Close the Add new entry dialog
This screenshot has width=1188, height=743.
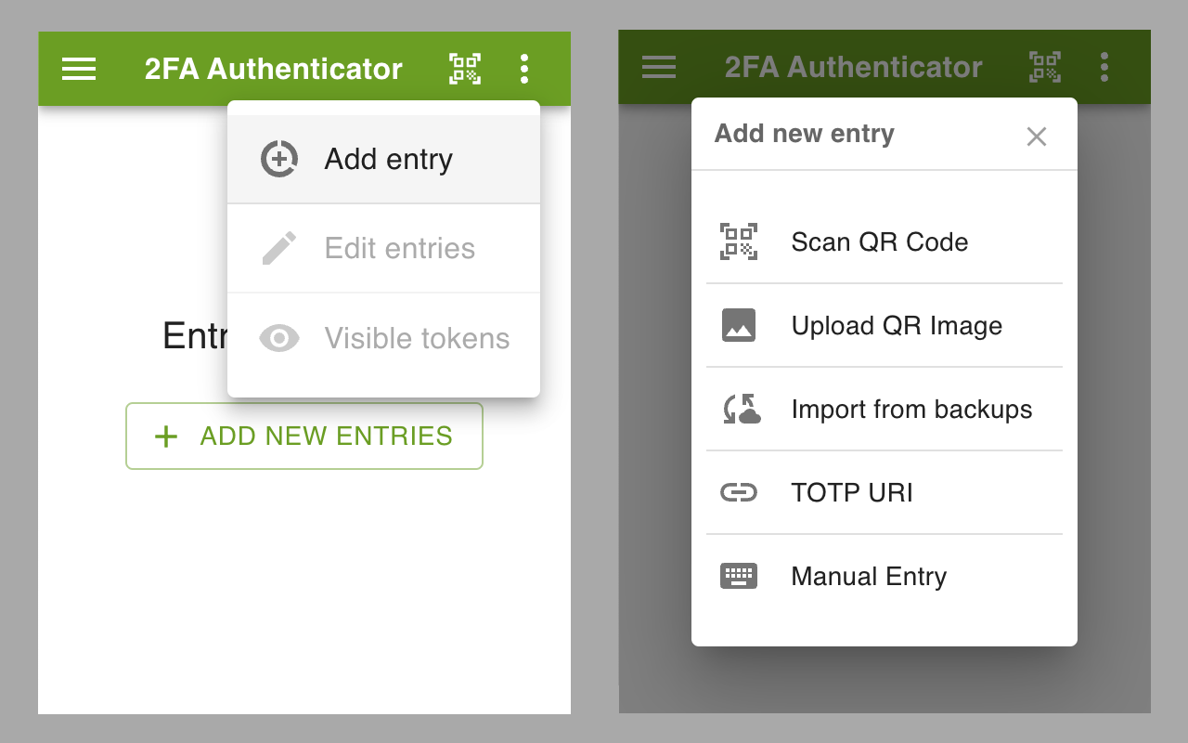1037,137
